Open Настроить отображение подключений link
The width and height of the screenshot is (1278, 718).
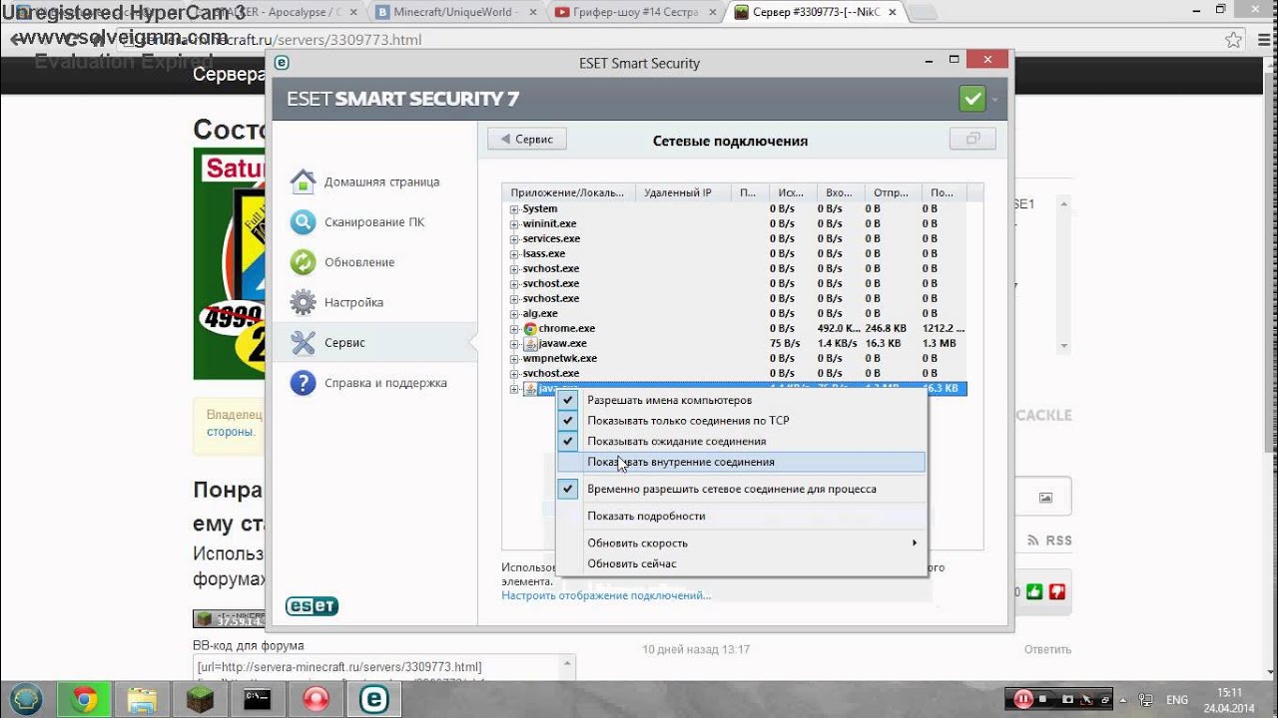(606, 595)
